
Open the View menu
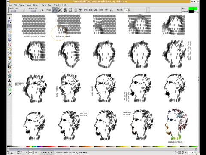point(21,5)
